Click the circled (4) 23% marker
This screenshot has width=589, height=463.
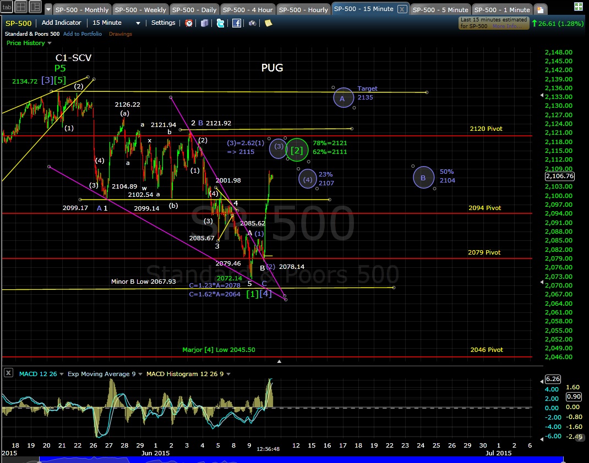click(x=308, y=179)
